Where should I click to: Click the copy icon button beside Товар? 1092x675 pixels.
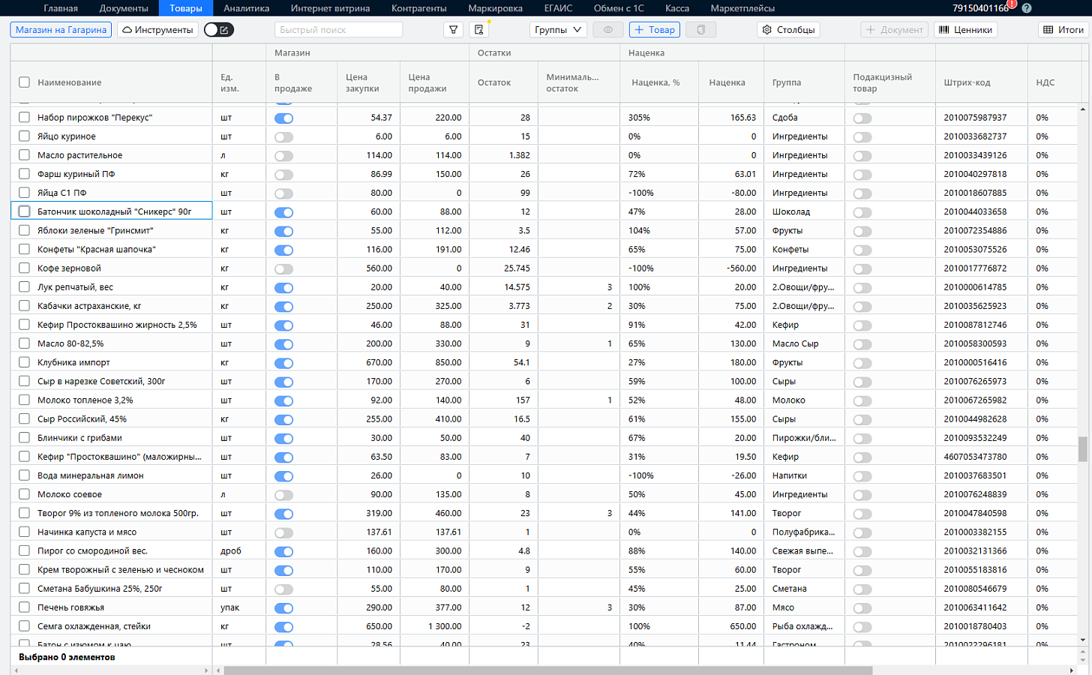click(700, 30)
